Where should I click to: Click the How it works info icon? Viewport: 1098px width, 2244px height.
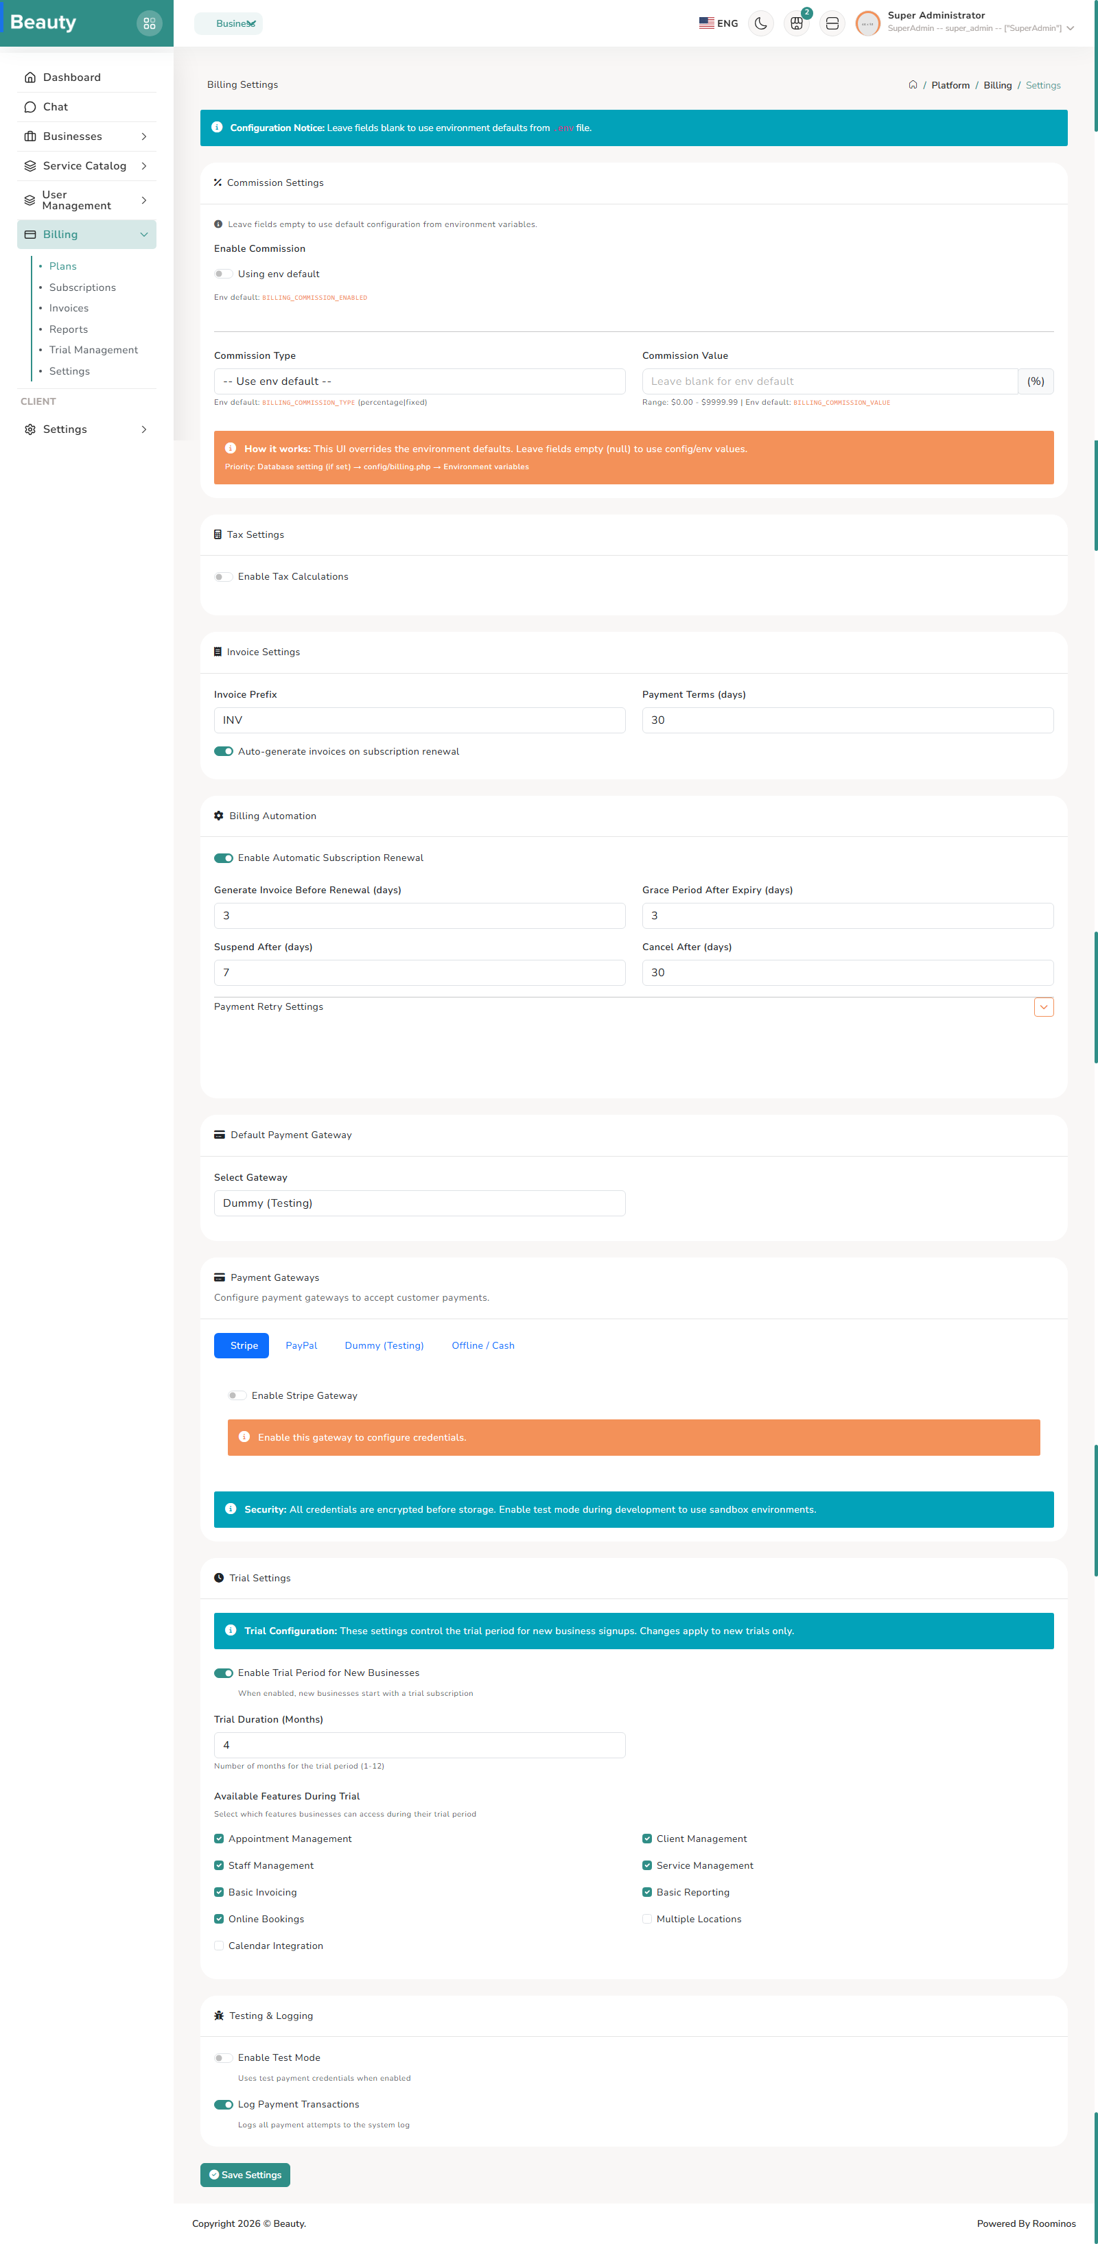click(230, 449)
